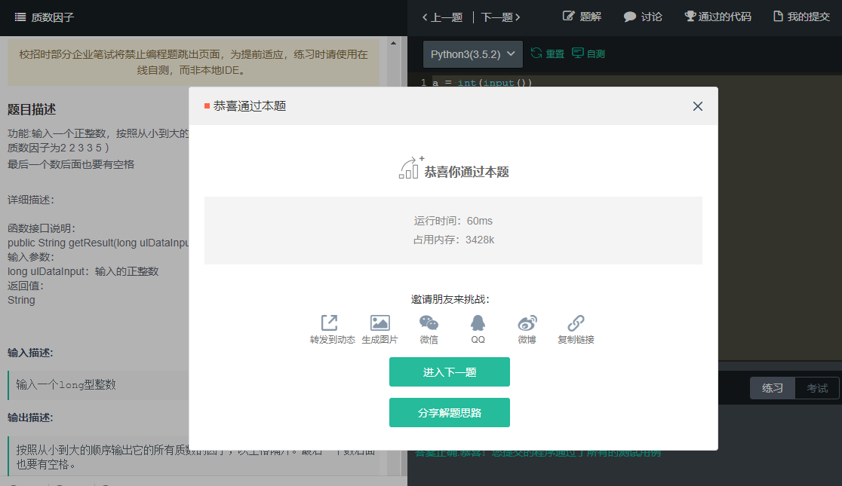The height and width of the screenshot is (486, 842).
Task: Open 我的提交 my submissions
Action: point(802,17)
